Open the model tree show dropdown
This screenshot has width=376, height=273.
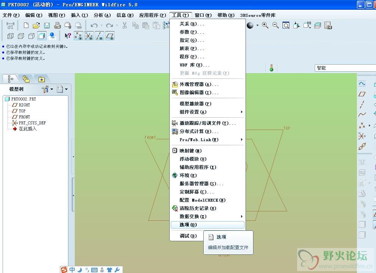coord(62,89)
